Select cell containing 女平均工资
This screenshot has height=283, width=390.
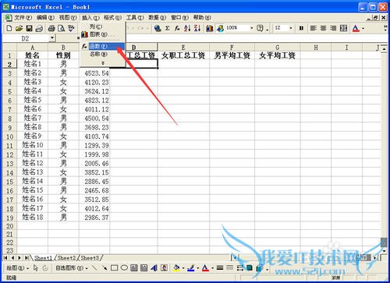click(x=278, y=55)
